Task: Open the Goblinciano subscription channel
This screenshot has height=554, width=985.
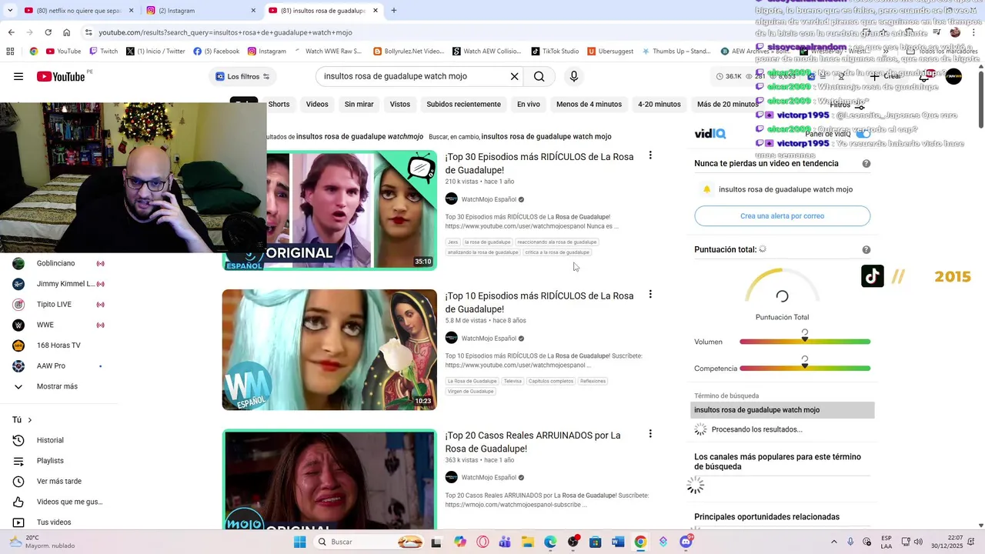Action: pos(57,263)
